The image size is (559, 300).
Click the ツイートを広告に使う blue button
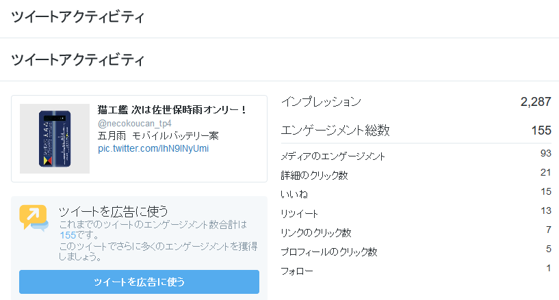pyautogui.click(x=139, y=282)
